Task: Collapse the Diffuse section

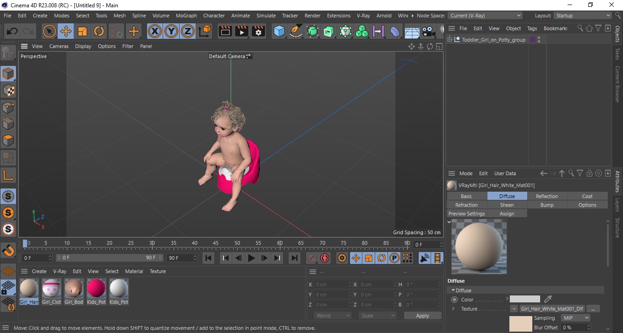Action: pyautogui.click(x=454, y=290)
